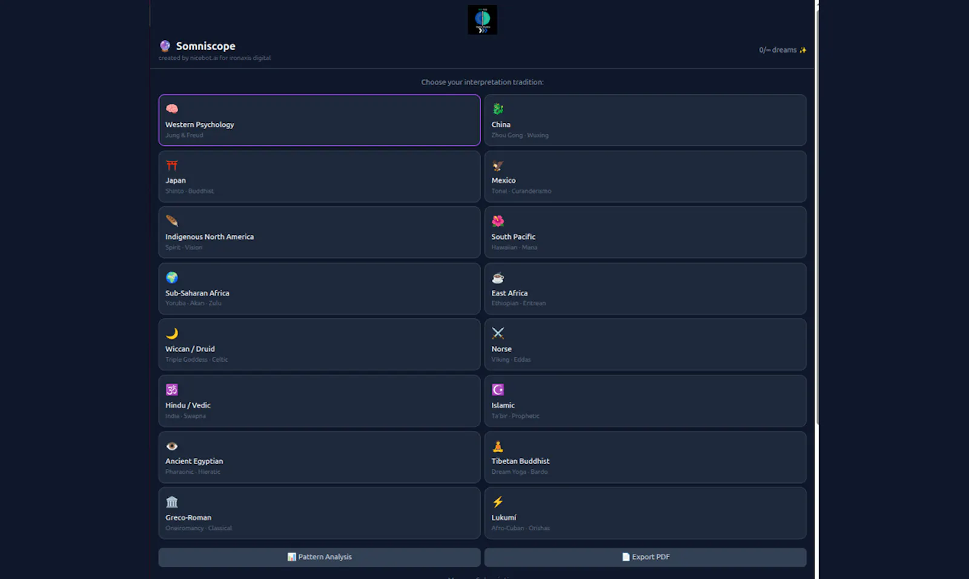This screenshot has width=969, height=579.
Task: Click the star and crescent icon for Islamic
Action: pyautogui.click(x=498, y=390)
